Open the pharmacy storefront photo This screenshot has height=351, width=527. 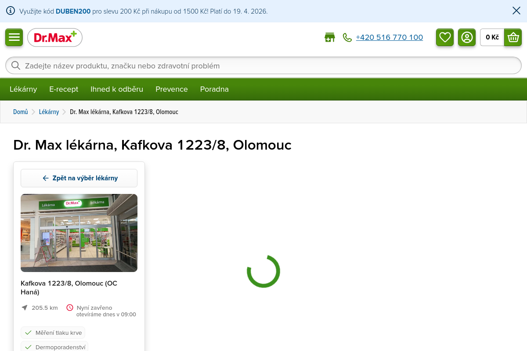pyautogui.click(x=79, y=233)
